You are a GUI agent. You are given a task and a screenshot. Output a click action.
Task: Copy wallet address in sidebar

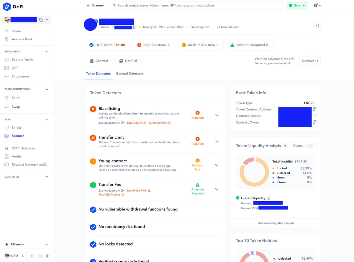(41, 20)
